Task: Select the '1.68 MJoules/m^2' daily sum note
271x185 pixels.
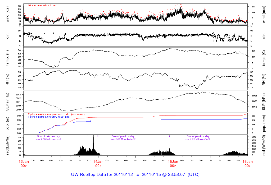Action: point(49,139)
